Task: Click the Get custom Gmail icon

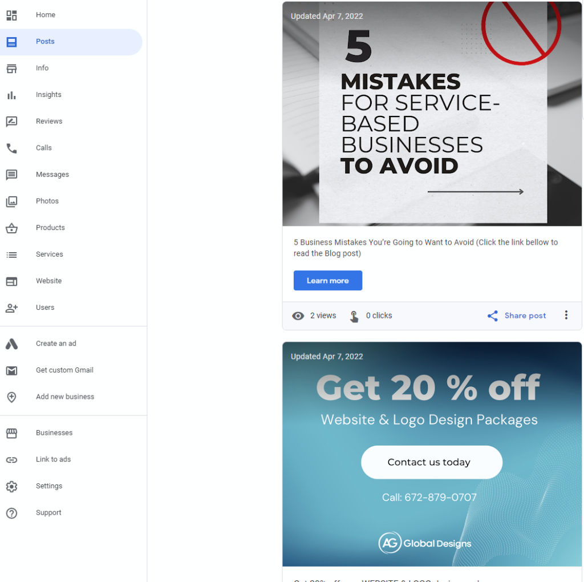Action: [11, 371]
